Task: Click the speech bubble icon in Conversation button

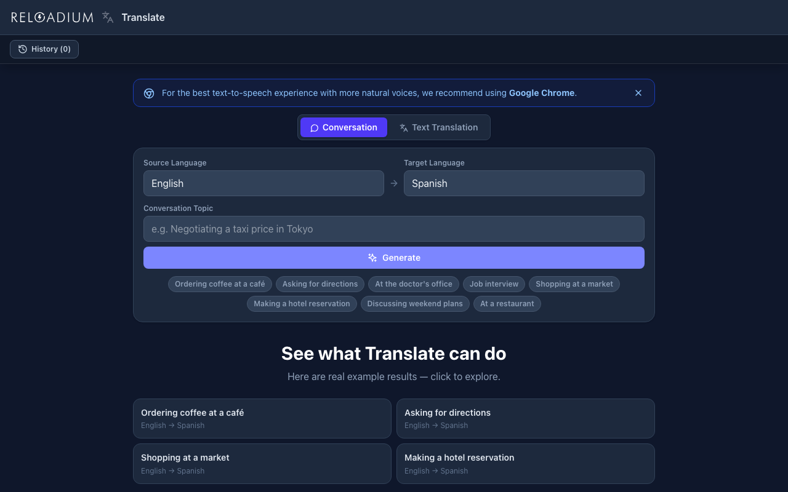Action: tap(314, 127)
